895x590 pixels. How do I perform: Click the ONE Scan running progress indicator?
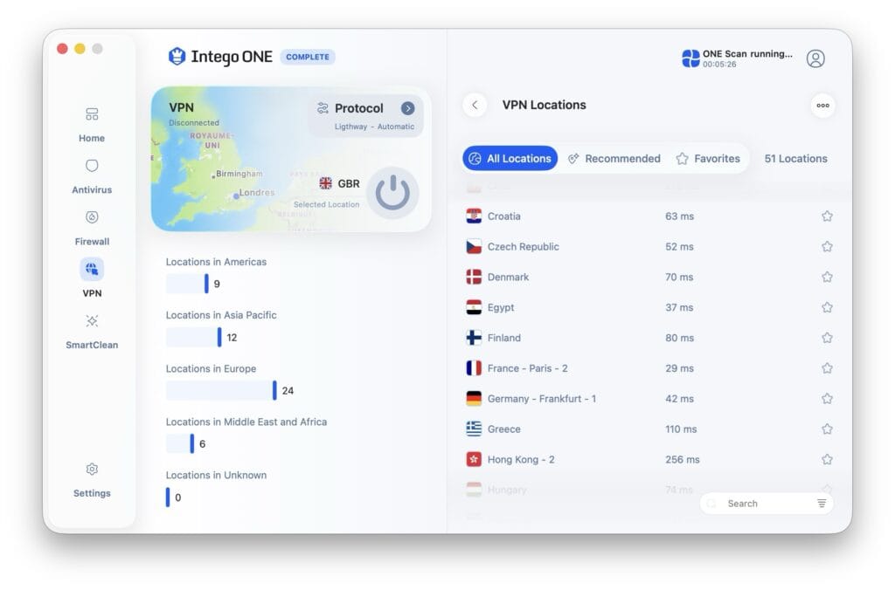point(739,58)
